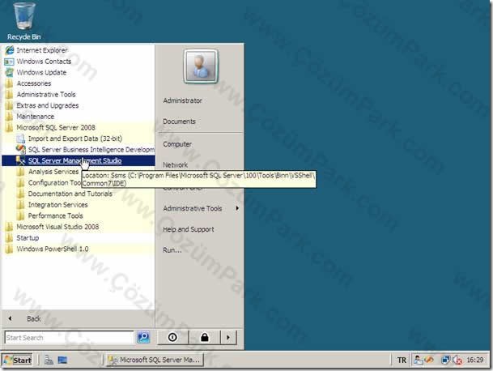Expand Documentation and Tutorials folder

(70, 194)
